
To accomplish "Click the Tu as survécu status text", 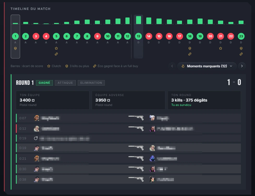I will tap(181, 105).
